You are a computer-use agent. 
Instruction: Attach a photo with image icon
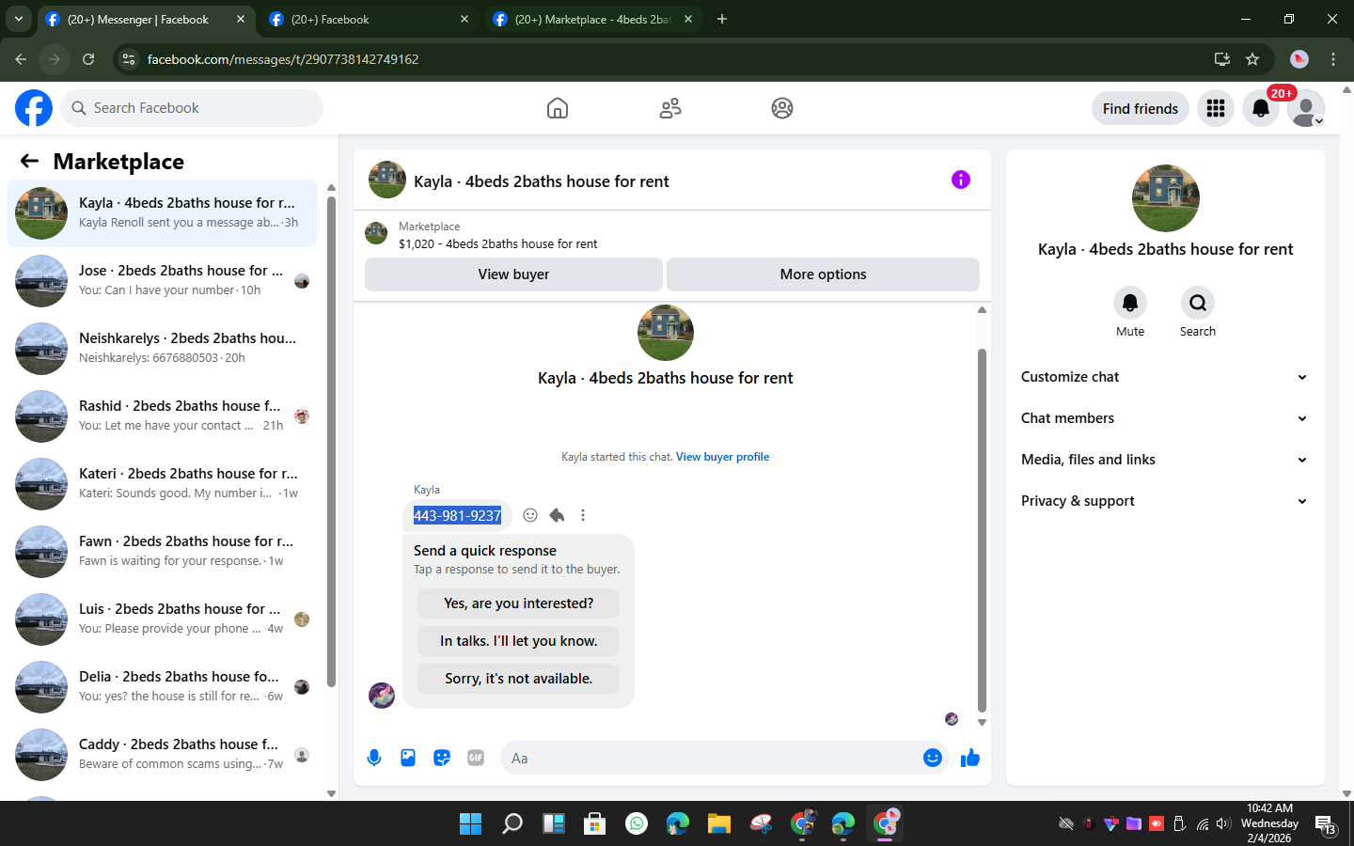click(408, 758)
